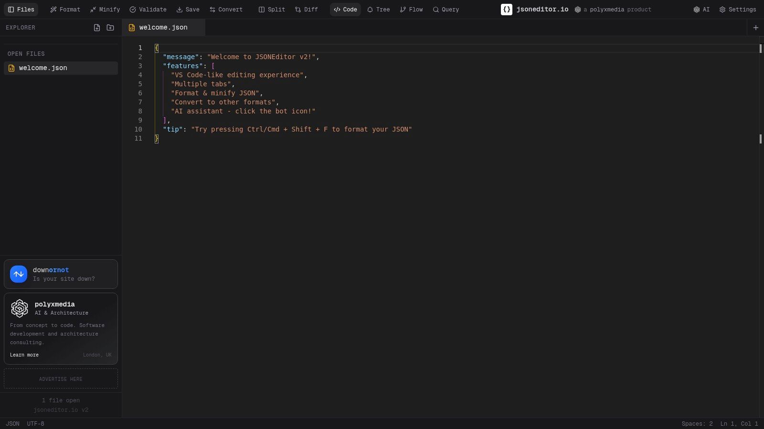
Task: Open the Convert options
Action: pos(226,10)
